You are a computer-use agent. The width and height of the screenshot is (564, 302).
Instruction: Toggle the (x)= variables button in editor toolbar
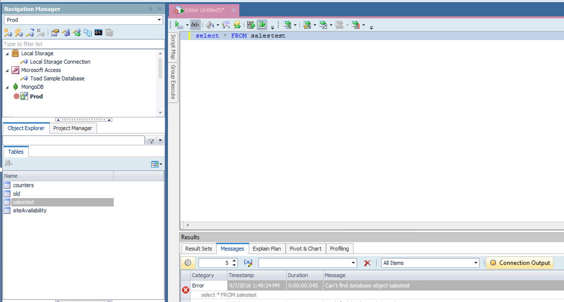[196, 25]
